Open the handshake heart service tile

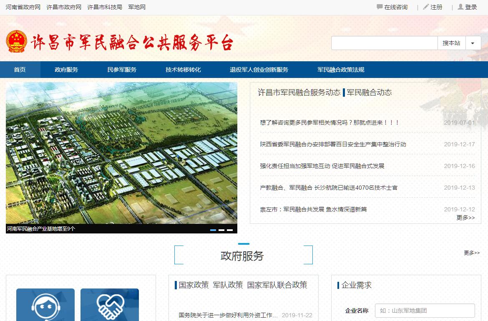[110, 305]
